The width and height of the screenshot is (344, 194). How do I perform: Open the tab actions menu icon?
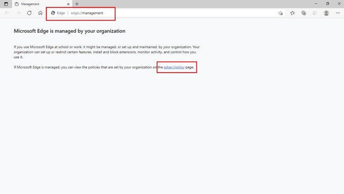6,4
